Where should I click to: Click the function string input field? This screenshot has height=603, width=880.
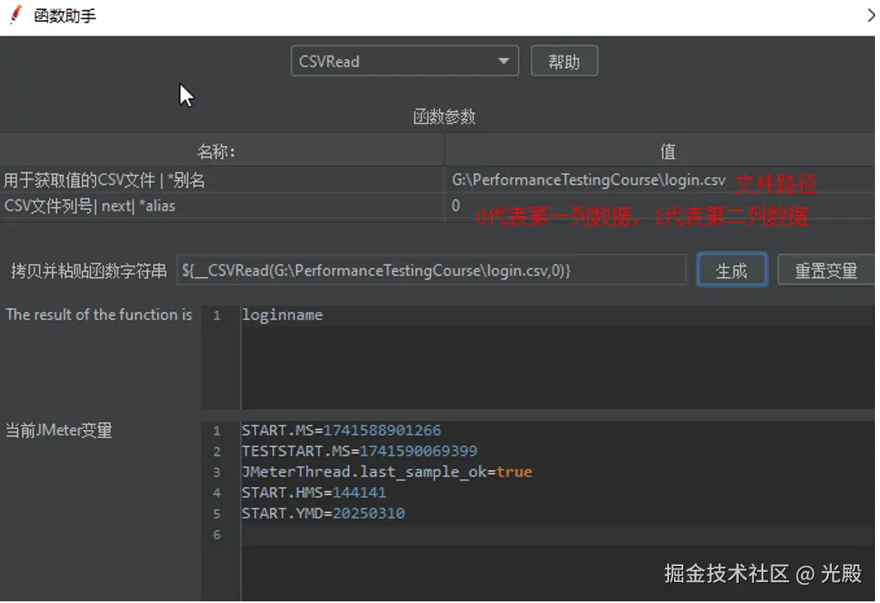tap(431, 270)
